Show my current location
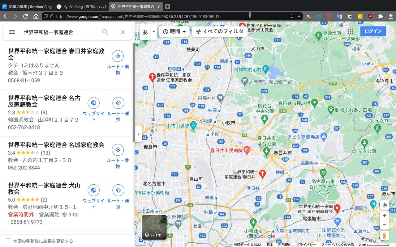The height and width of the screenshot is (247, 396). 385,205
